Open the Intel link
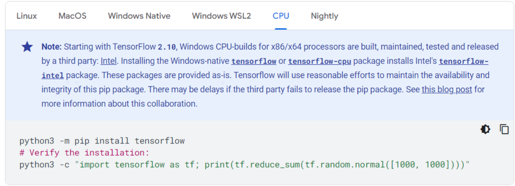Screen dimensions: 515x186 click(x=108, y=61)
